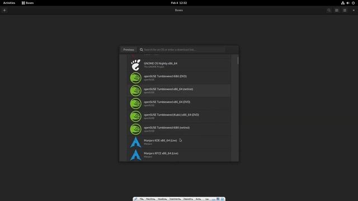The width and height of the screenshot is (358, 201).
Task: Open the clock showing Feb 4 12:32
Action: point(179,3)
